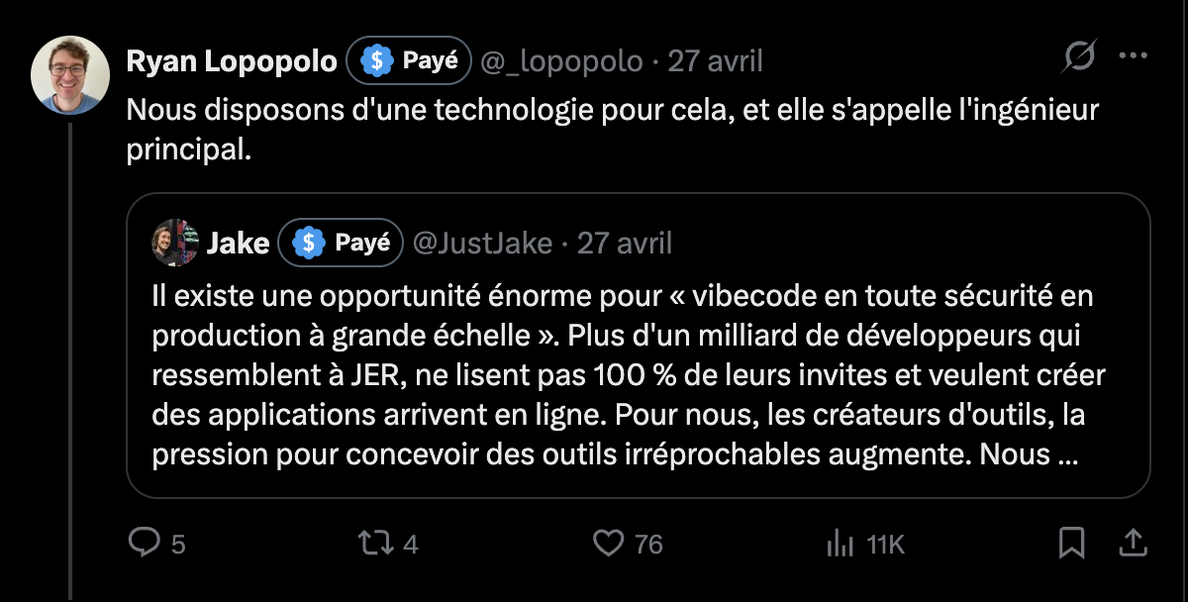
Task: Expand truncated quoted text at ellipsis
Action: (x=1068, y=455)
